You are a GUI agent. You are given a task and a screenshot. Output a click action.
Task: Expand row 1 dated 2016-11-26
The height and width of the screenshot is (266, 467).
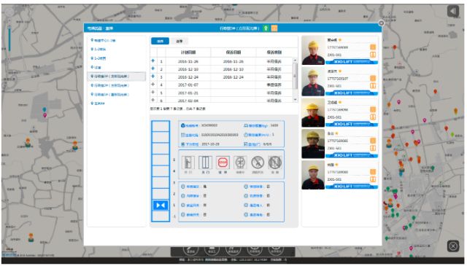click(153, 60)
